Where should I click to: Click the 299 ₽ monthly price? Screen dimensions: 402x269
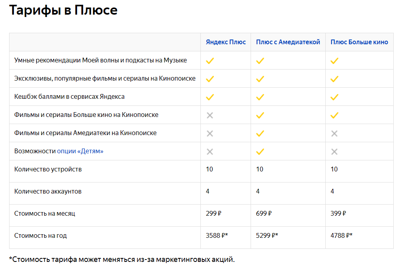213,213
